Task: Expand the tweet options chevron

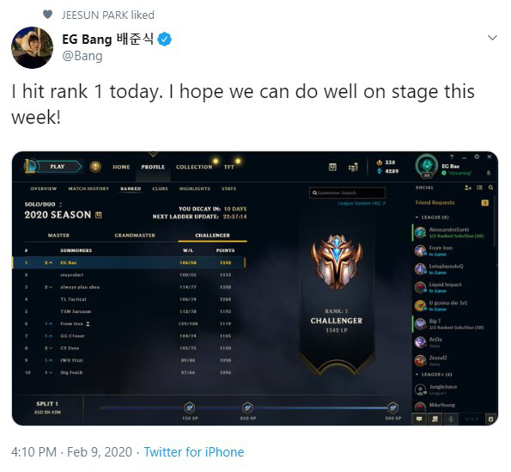Action: (x=492, y=38)
